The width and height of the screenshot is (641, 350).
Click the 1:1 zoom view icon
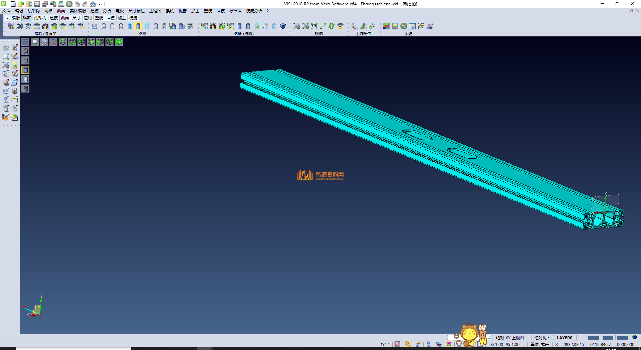[x=314, y=26]
